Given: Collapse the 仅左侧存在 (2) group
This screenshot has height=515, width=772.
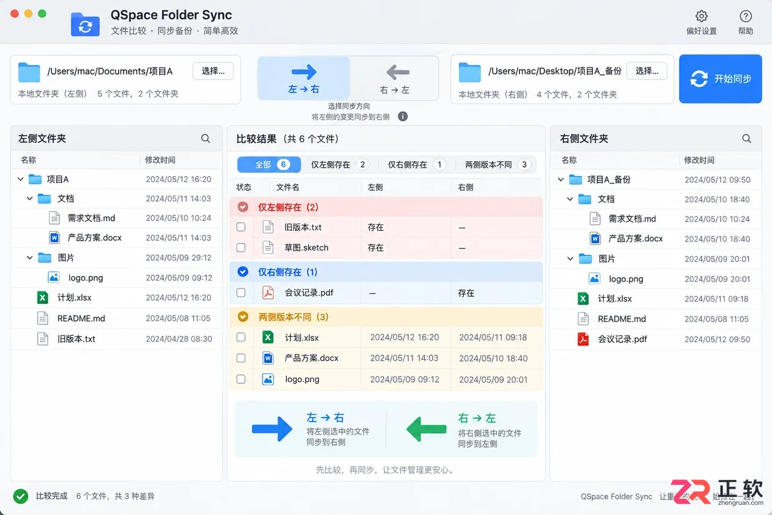Looking at the screenshot, I should click(x=243, y=207).
